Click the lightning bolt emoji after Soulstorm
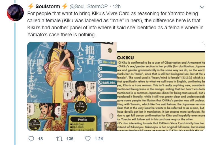Viewport: 216px width, 145px height. tap(65, 6)
